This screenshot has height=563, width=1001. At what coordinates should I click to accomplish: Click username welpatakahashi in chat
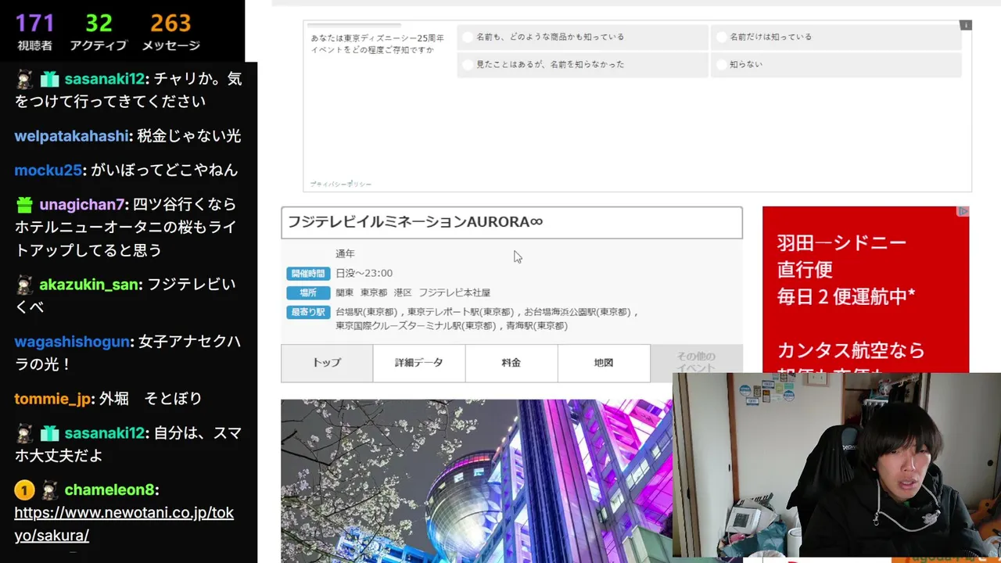tap(71, 136)
